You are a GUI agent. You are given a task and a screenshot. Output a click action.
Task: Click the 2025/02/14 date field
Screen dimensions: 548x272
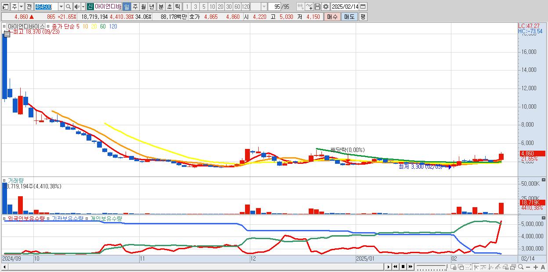(x=345, y=7)
